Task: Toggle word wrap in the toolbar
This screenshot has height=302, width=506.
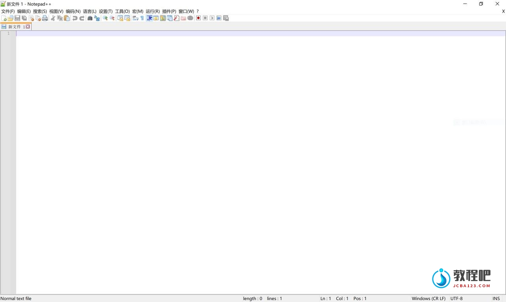Action: point(135,18)
